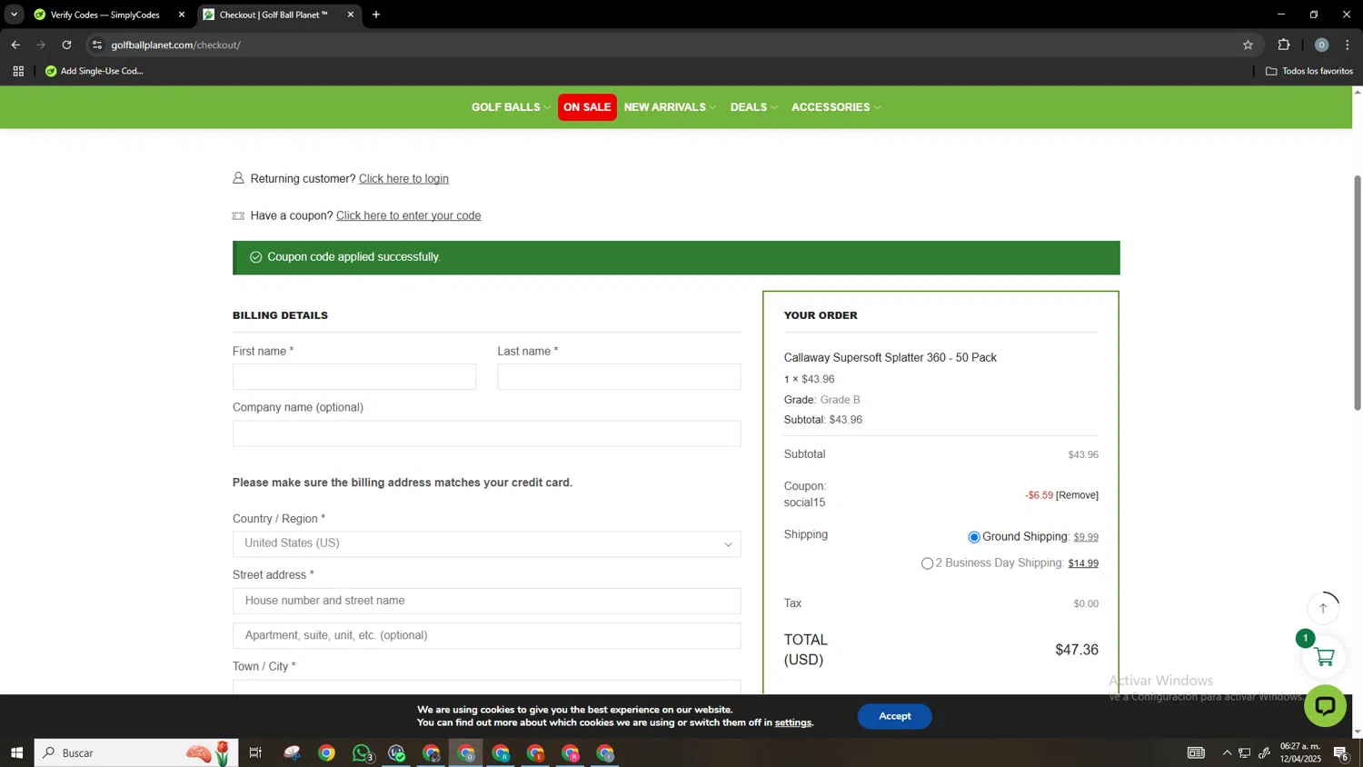Remove the social15 coupon

[1077, 495]
